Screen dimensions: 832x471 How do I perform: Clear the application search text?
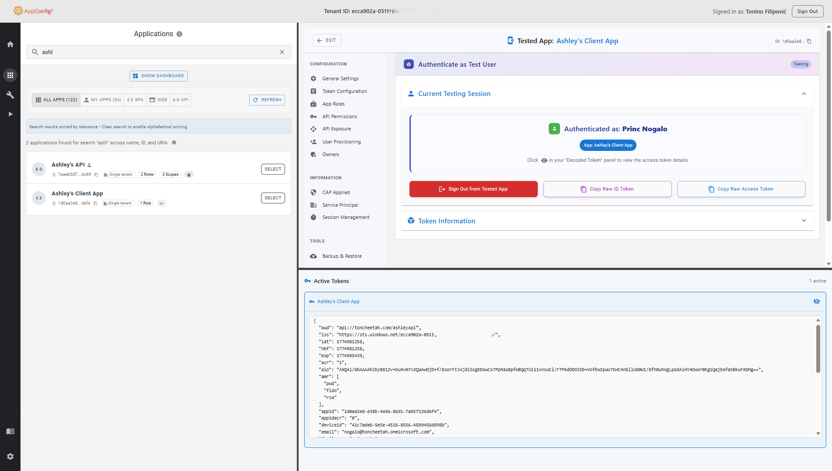(282, 52)
